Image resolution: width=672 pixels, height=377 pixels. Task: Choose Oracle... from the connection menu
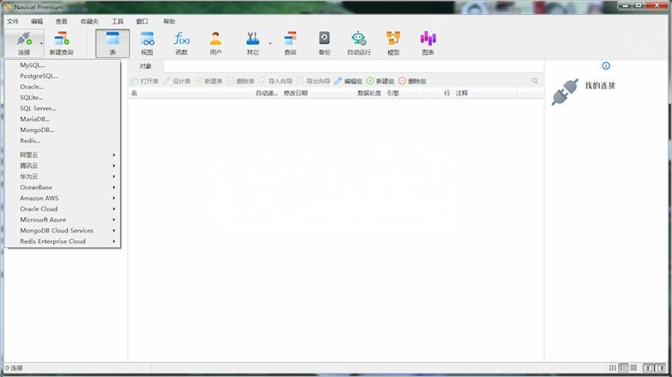click(x=63, y=86)
